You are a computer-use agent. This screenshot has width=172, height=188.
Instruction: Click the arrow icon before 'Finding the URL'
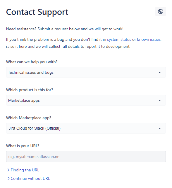coord(8,170)
